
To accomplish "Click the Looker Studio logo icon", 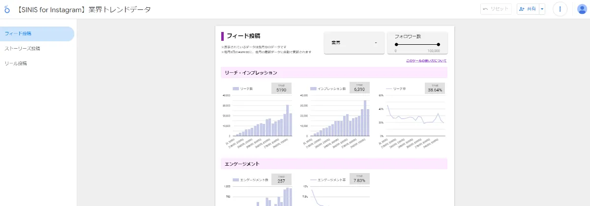I will (x=7, y=9).
